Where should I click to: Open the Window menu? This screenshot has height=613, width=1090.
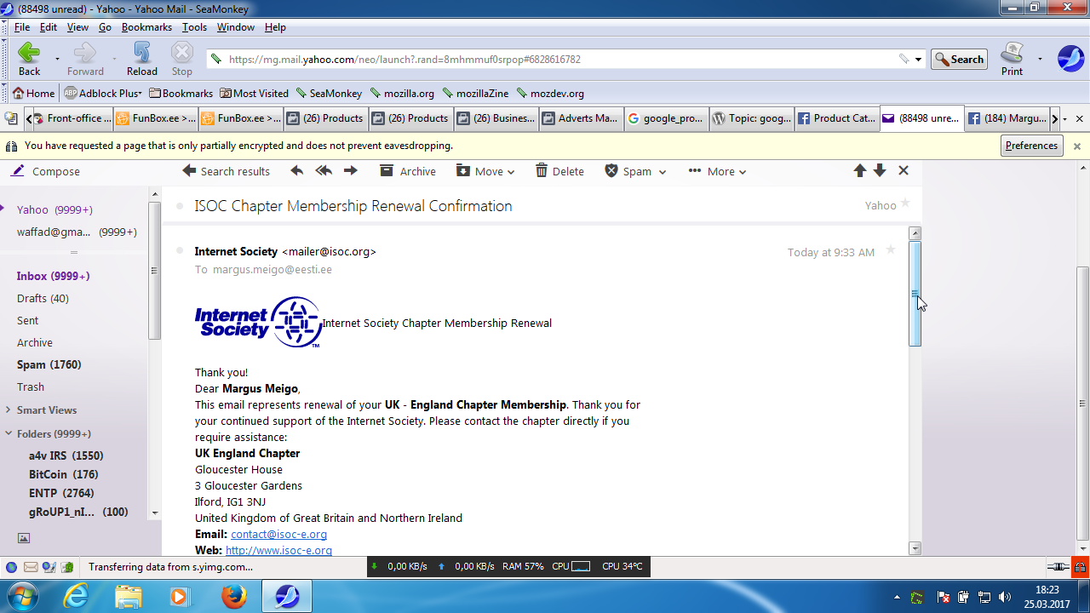point(236,27)
